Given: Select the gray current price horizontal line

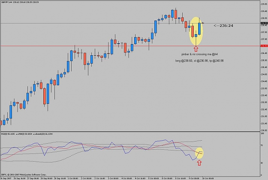Looking at the screenshot, I should click(130, 23).
